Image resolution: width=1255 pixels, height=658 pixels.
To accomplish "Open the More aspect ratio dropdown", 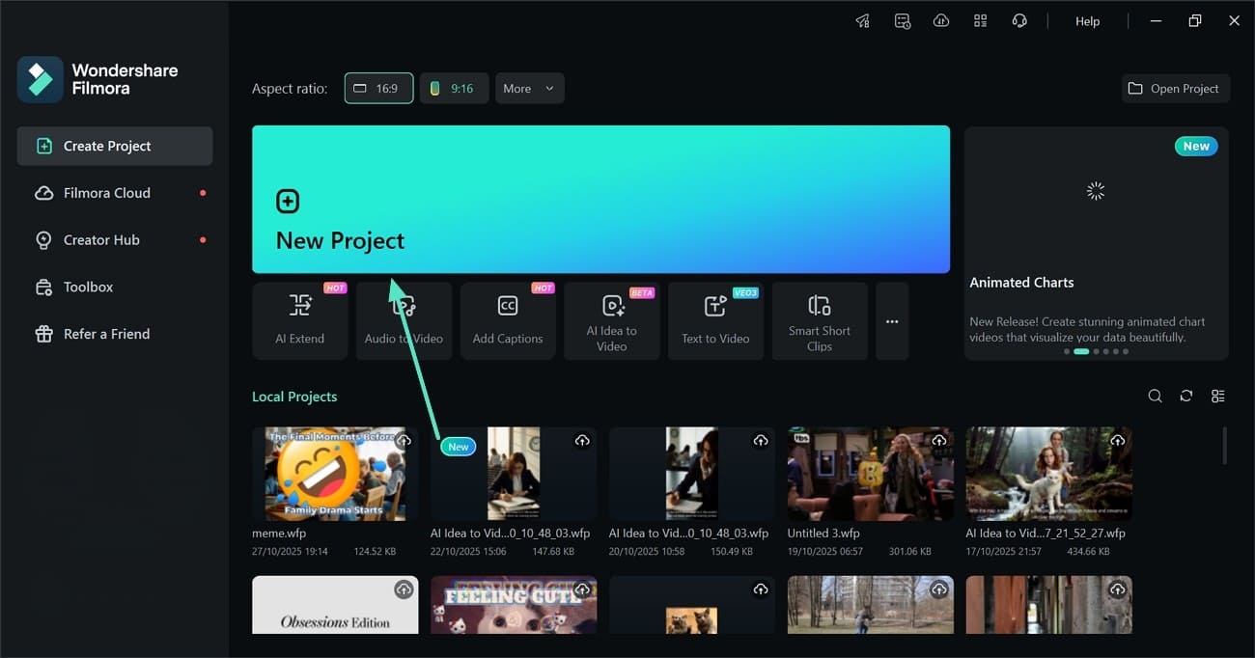I will (529, 88).
